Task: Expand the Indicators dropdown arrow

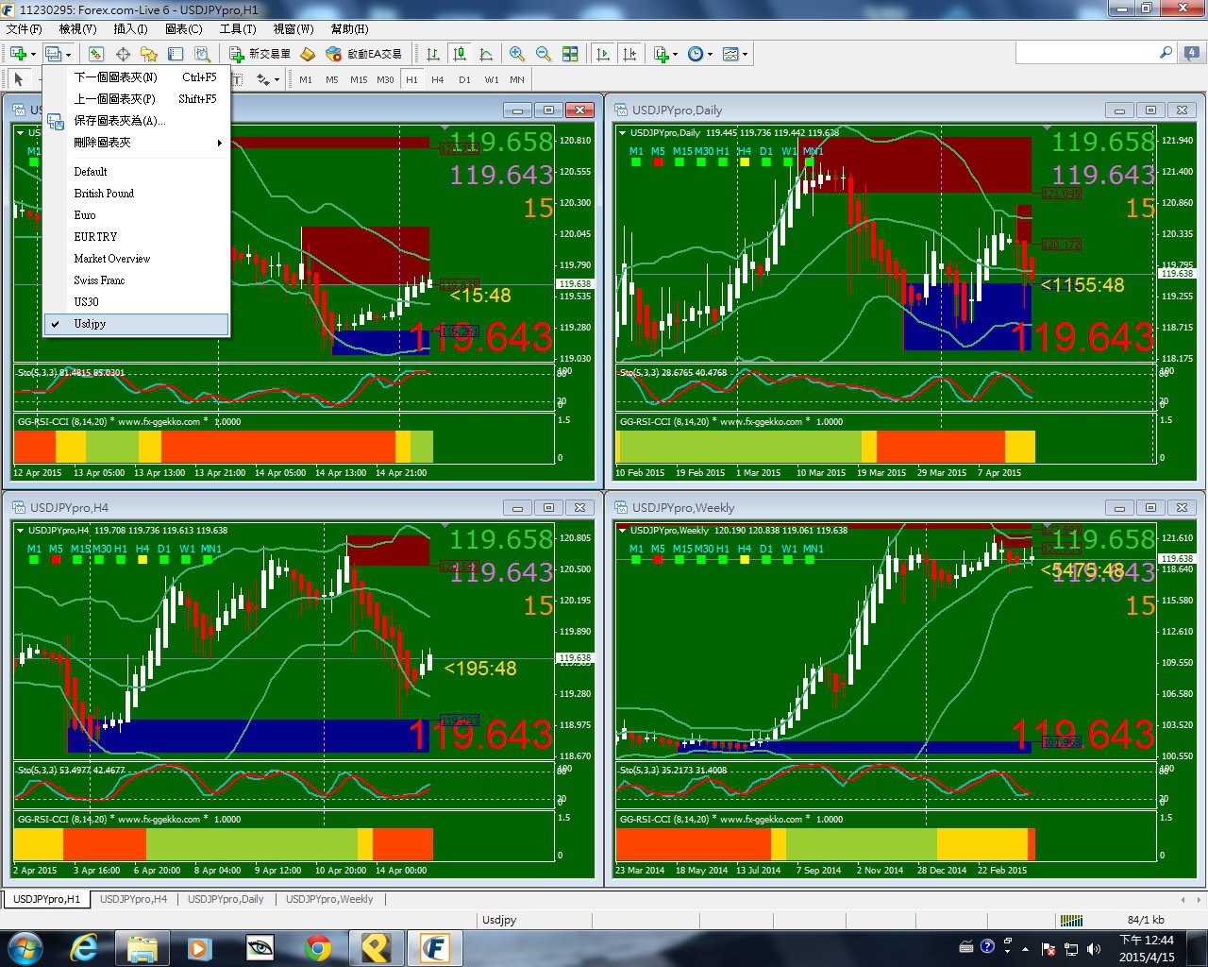Action: pos(675,54)
